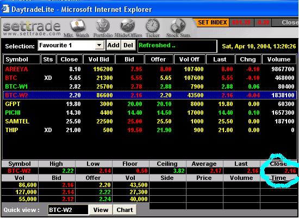
Task: Open the 3Bids/Offers handshake icon
Action: click(128, 28)
